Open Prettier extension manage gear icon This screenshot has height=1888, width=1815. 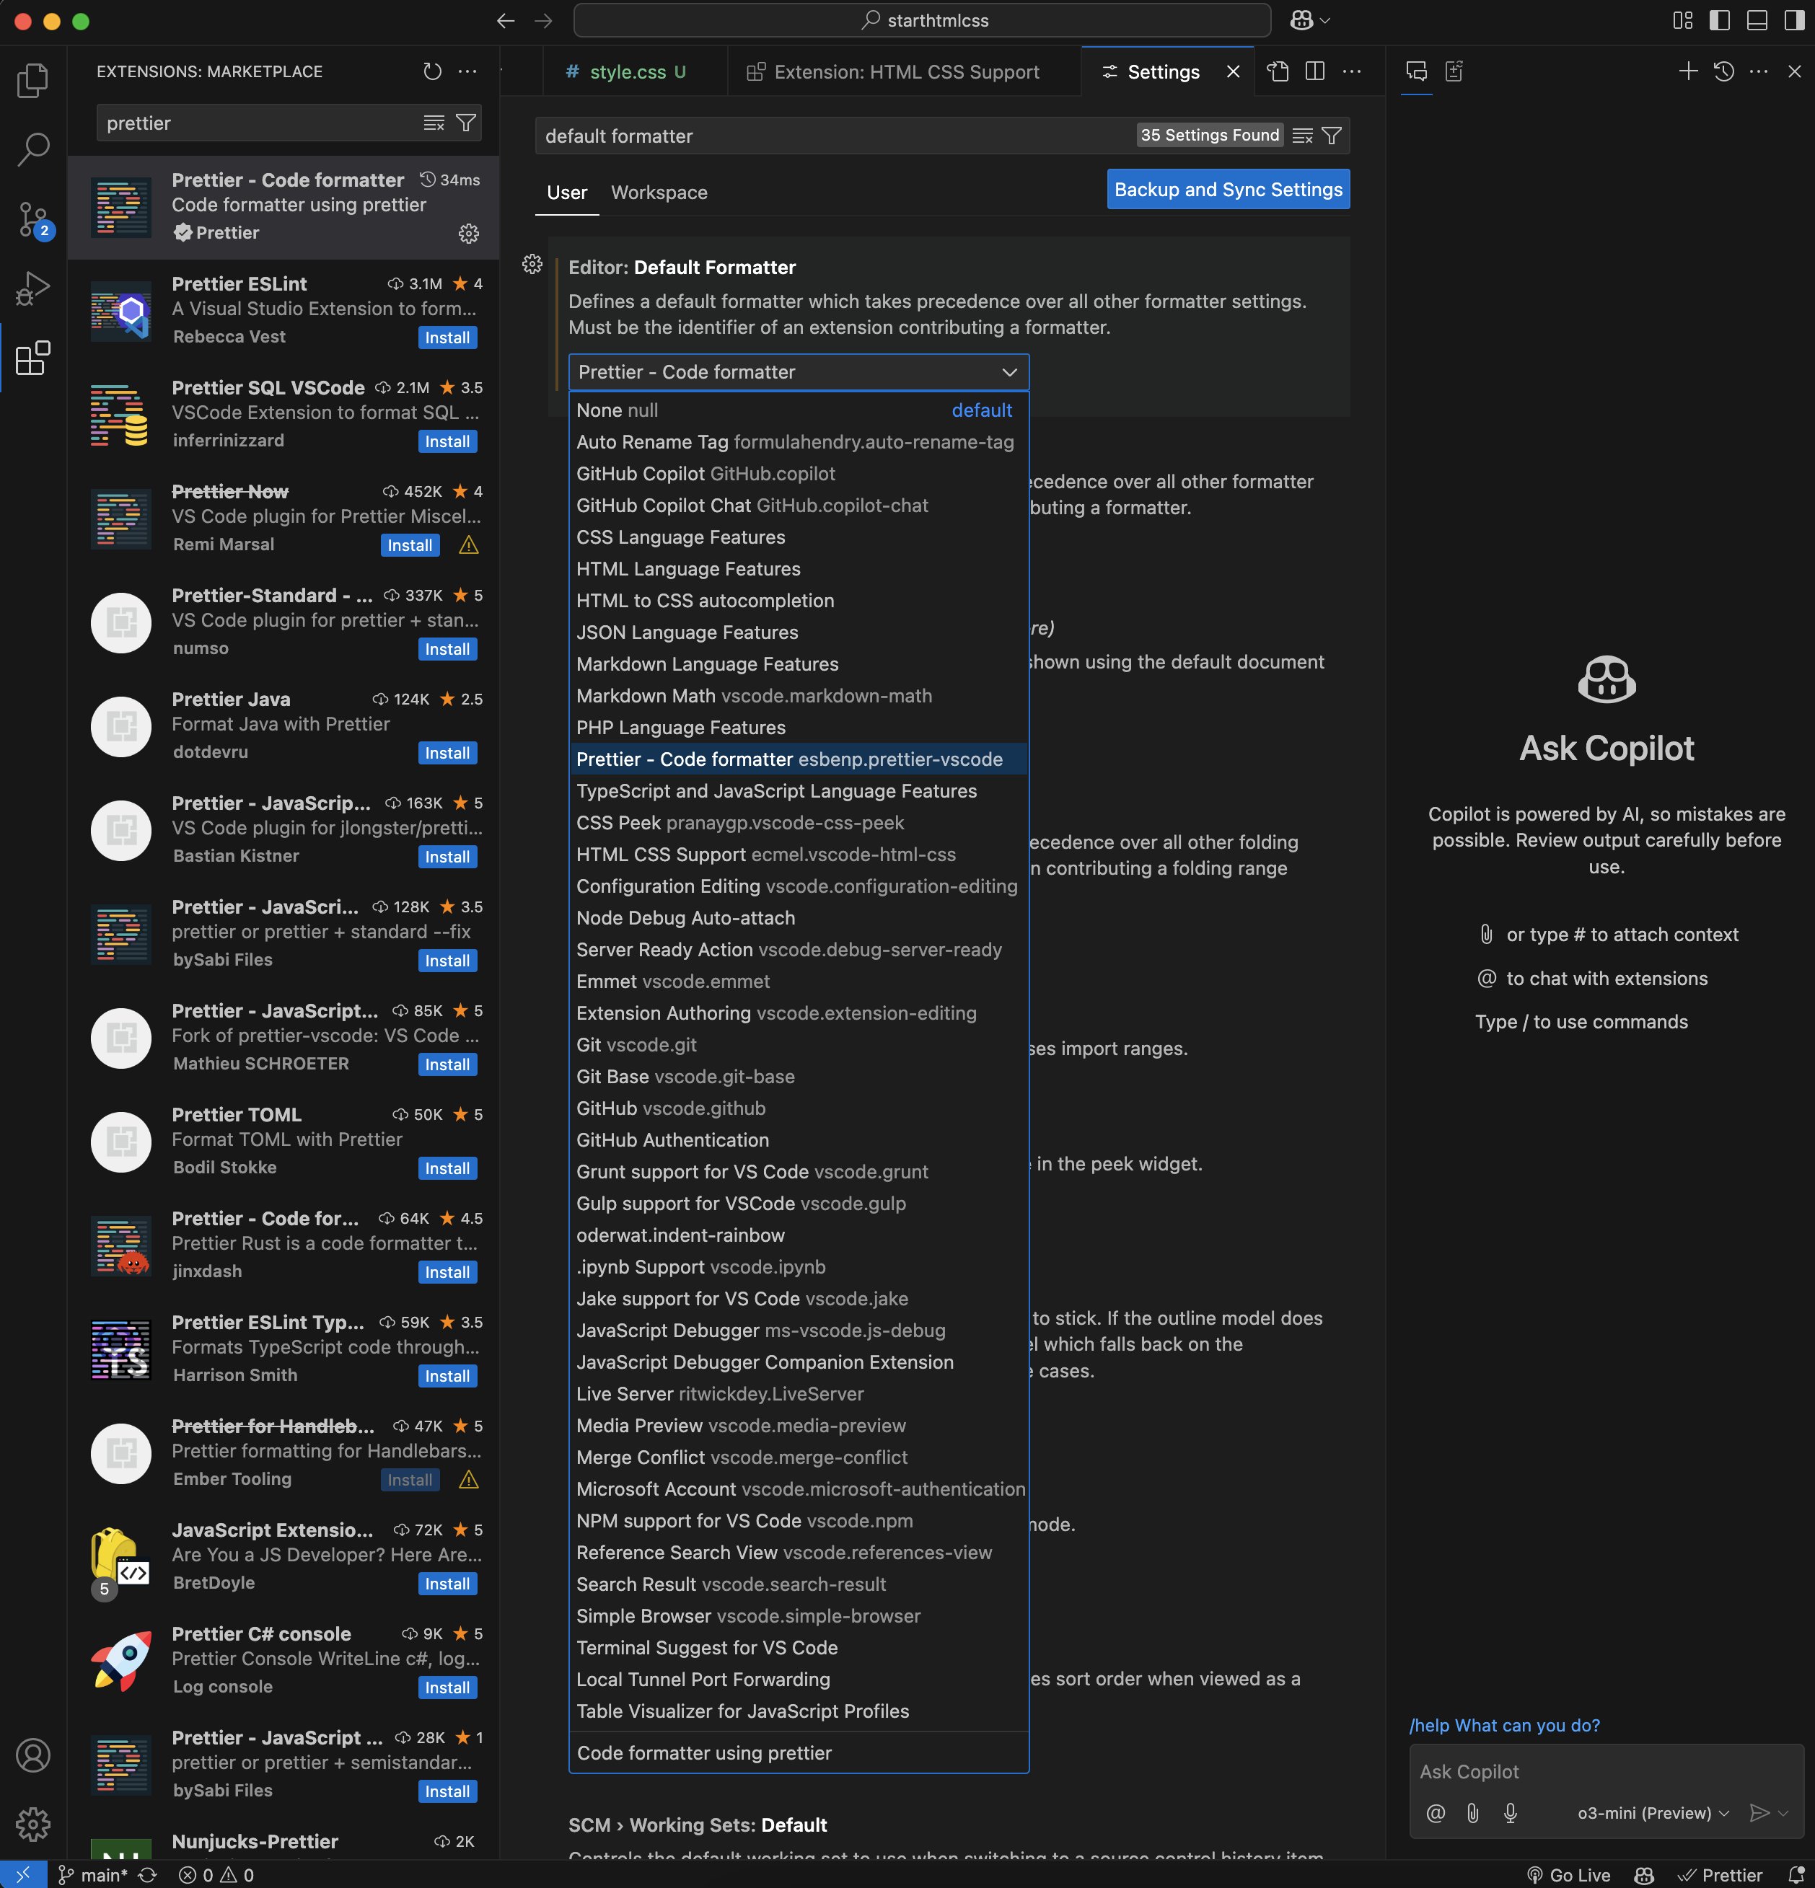[x=468, y=233]
